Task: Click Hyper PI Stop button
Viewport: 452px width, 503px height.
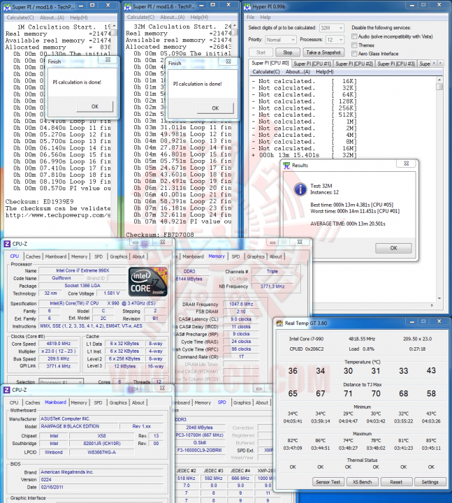Action: tap(288, 52)
